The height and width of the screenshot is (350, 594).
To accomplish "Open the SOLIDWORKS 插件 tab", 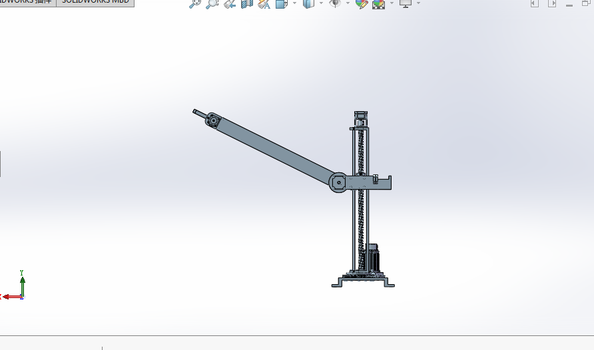I will click(x=27, y=2).
